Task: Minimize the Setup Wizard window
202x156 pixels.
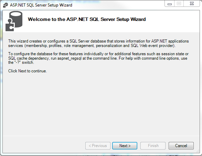Action: [170, 4]
